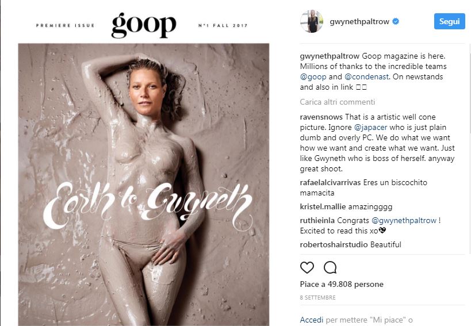Open kristel.mallie commenter profile
Viewport: 471px width, 326px height.
click(x=323, y=206)
